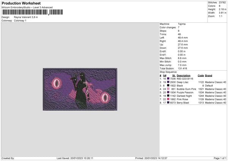The width and height of the screenshot is (228, 161).
Task: Click thread code 1321 for Bubble Gum Pink
Action: coord(201,89)
